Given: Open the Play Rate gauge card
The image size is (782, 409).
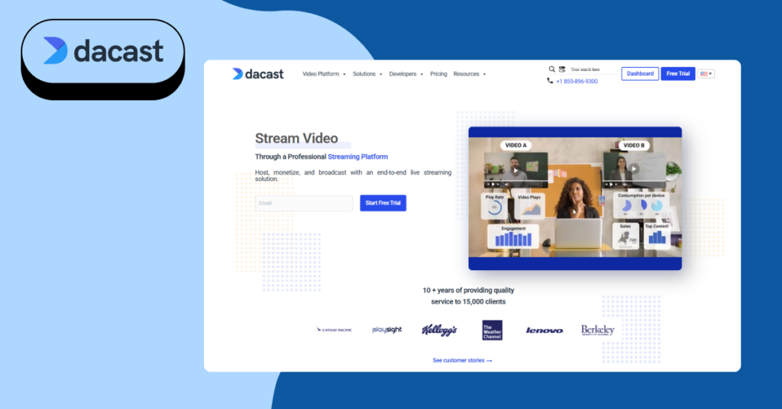Looking at the screenshot, I should (x=494, y=206).
